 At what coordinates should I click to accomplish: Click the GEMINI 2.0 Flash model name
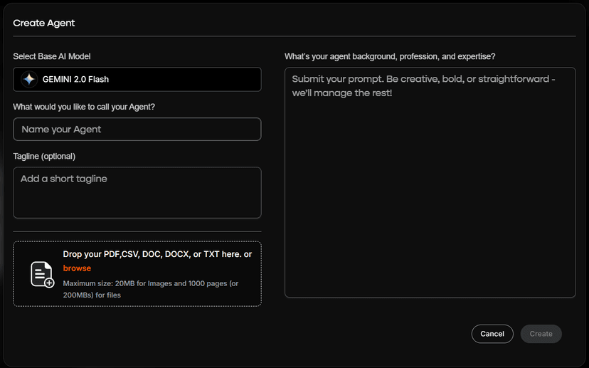[75, 80]
